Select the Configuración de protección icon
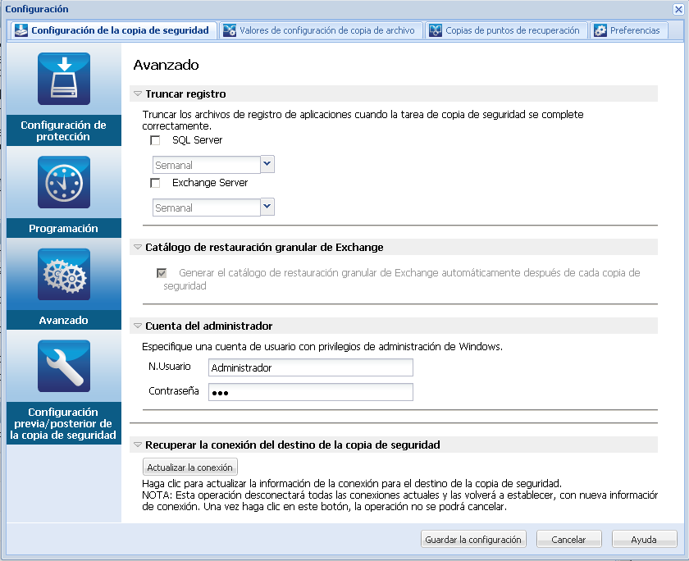 (x=63, y=78)
